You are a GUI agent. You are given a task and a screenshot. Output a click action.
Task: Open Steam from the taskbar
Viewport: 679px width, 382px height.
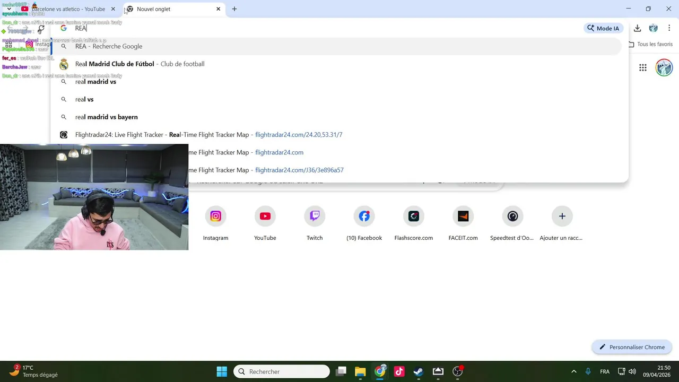pos(419,371)
